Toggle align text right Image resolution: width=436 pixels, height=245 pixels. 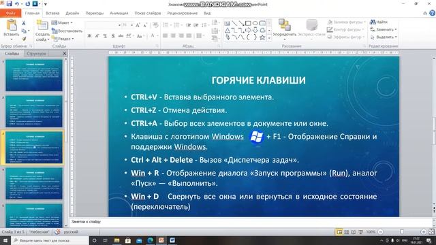[181, 36]
